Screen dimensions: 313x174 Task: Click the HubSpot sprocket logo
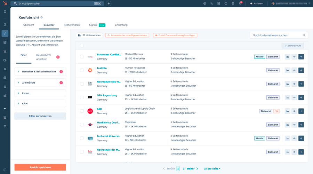tap(5, 3)
